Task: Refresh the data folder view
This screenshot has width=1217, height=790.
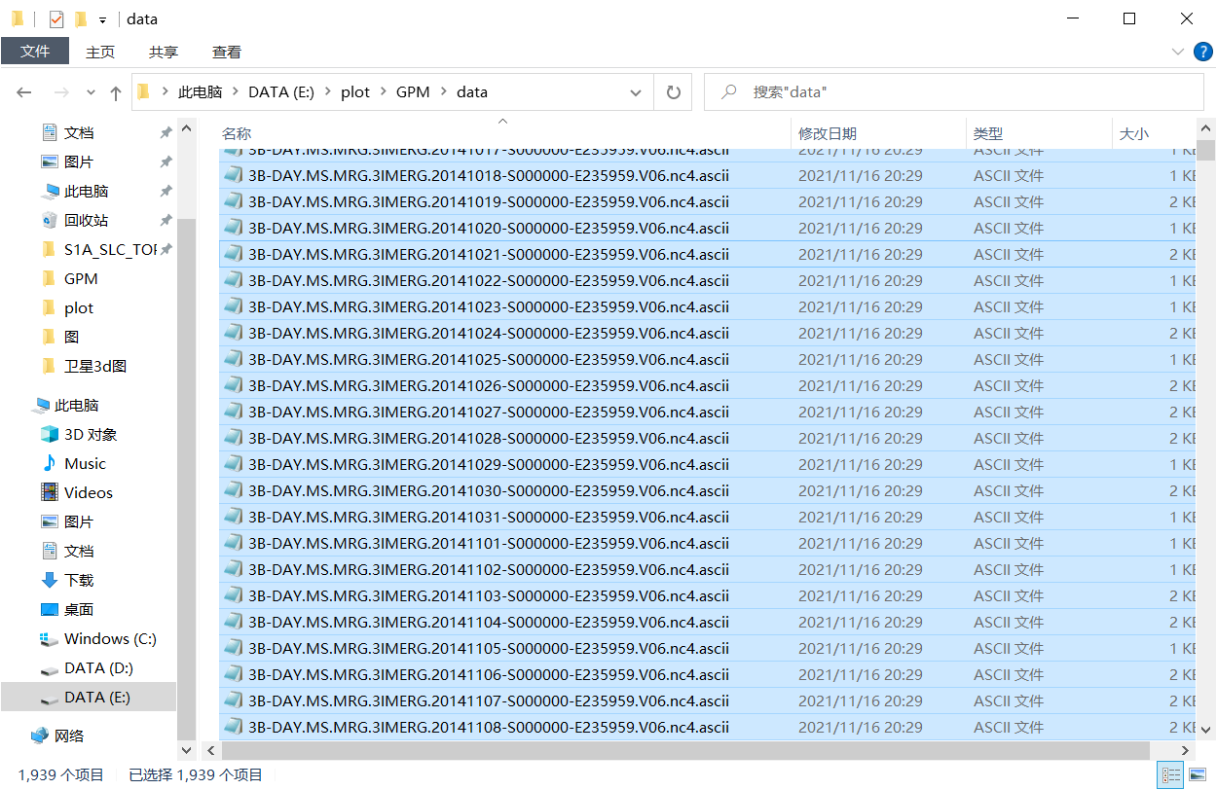Action: 673,92
